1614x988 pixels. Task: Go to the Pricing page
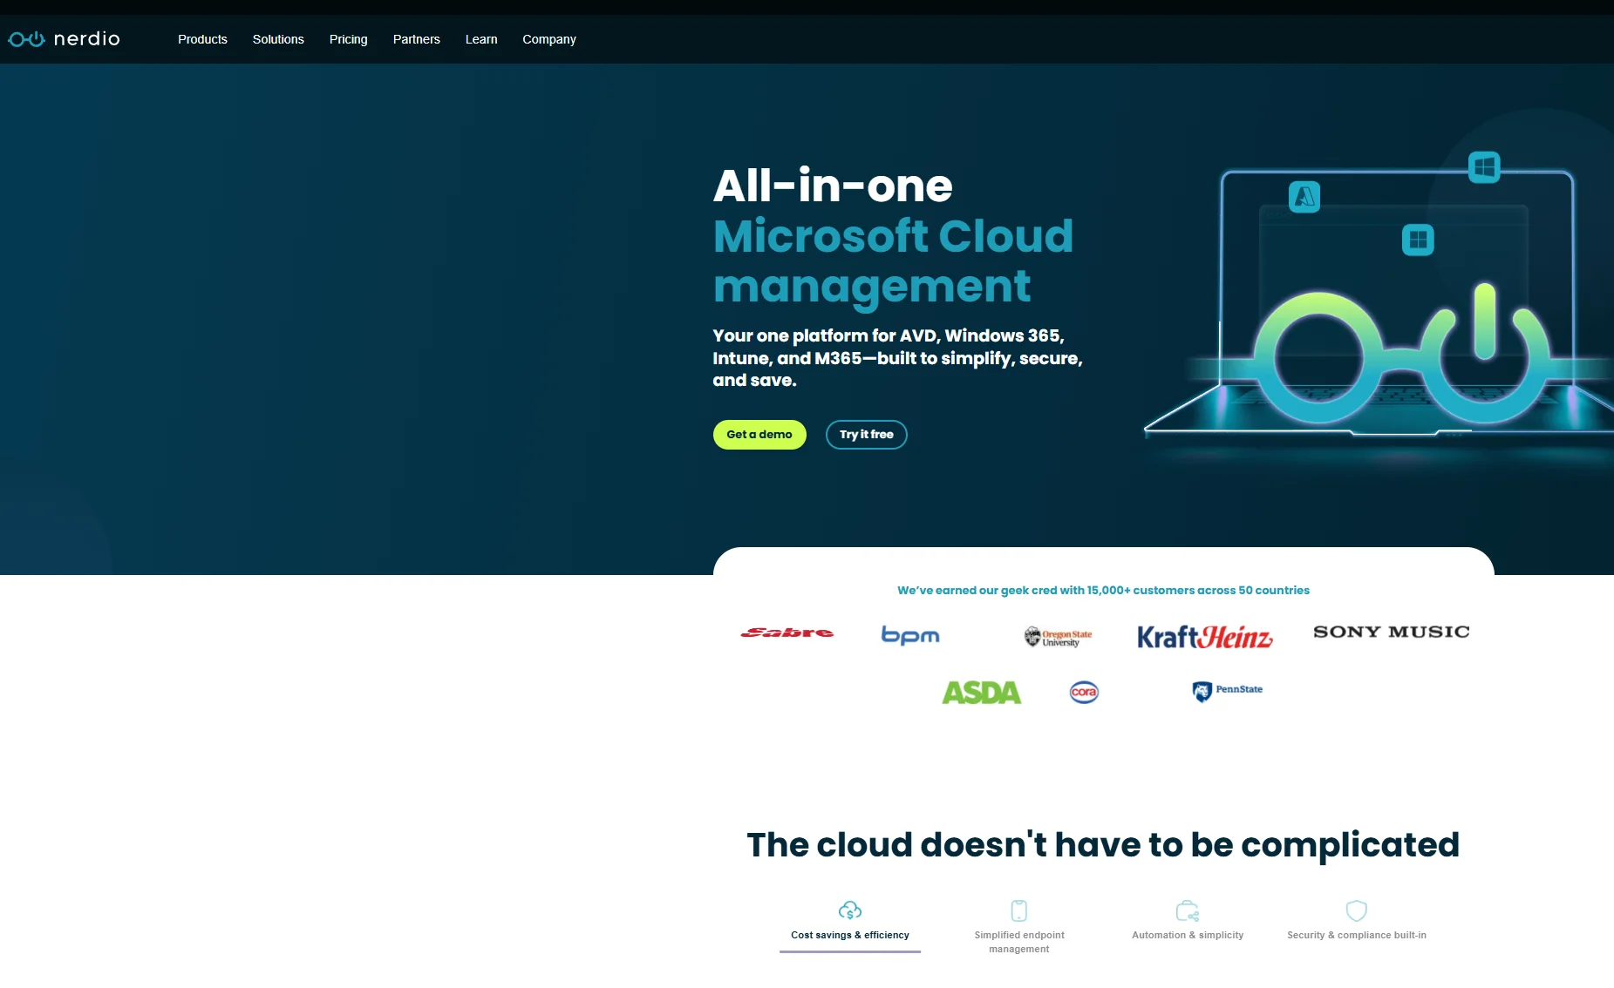[348, 39]
